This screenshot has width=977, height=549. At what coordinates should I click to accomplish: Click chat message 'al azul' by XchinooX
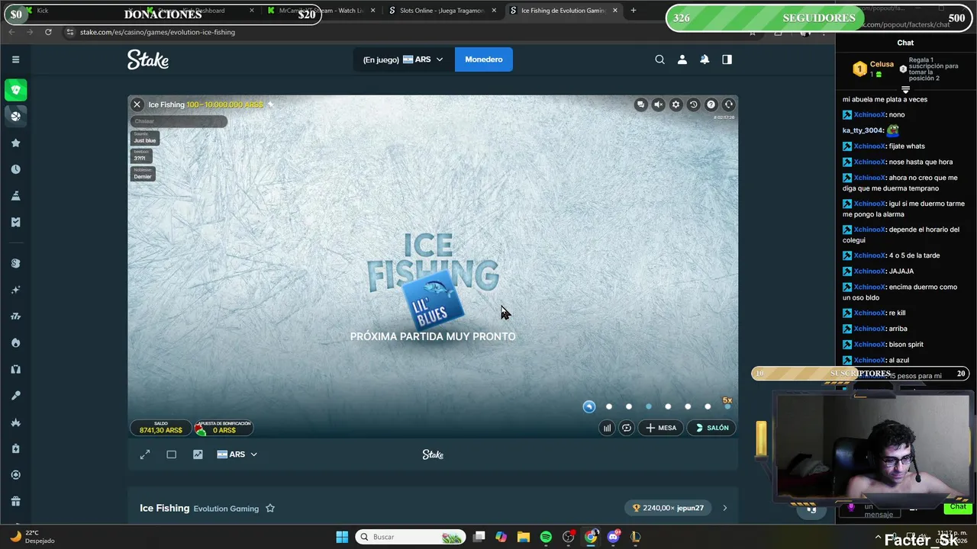click(x=899, y=360)
